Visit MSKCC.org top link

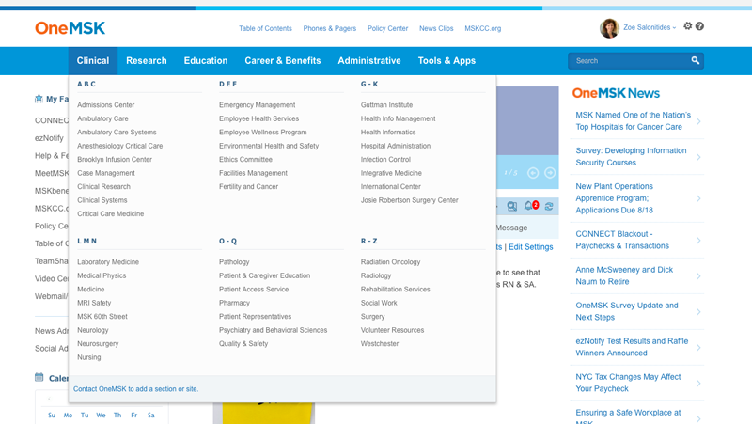(x=482, y=28)
